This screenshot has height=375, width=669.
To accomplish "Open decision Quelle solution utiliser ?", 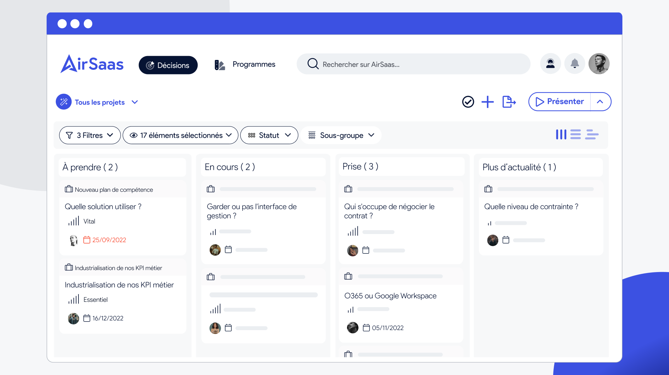I will coord(103,207).
